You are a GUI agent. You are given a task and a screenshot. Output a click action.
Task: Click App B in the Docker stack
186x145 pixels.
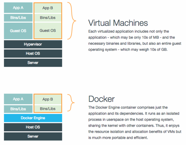point(48,99)
